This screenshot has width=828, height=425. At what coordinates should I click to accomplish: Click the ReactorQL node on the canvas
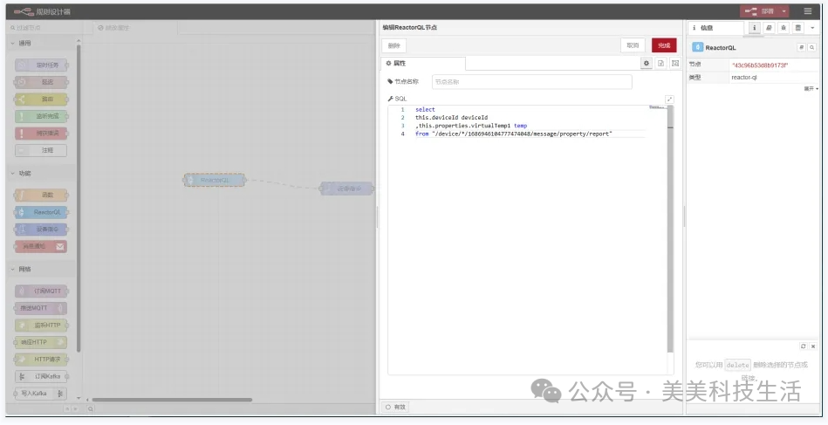click(x=215, y=180)
